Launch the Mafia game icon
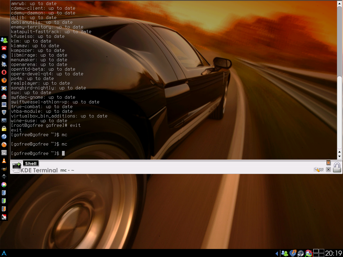The width and height of the screenshot is (343, 257). point(4,217)
